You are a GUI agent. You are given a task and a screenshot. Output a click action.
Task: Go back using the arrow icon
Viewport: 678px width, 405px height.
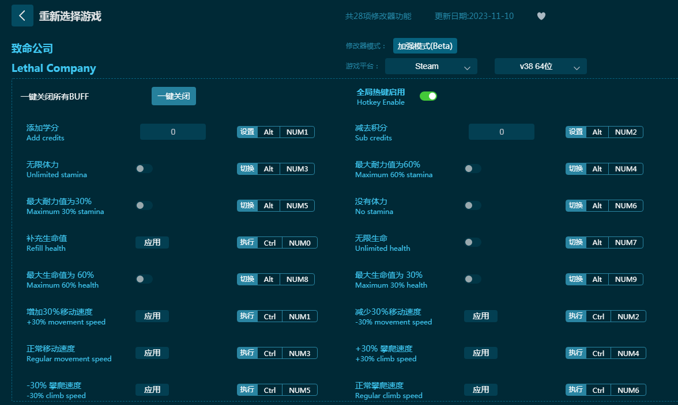tap(22, 16)
